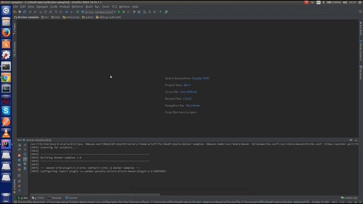Screen dimensions: 363x204
Task: Open the View menu
Action: pos(31,7)
